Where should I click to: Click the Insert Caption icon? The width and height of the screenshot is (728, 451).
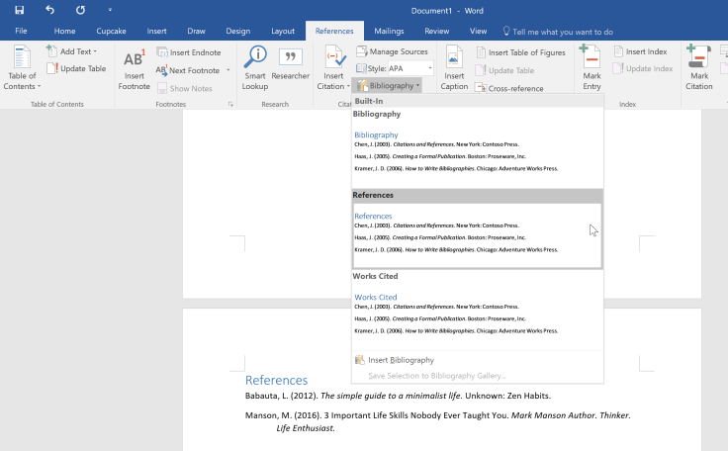[x=454, y=67]
